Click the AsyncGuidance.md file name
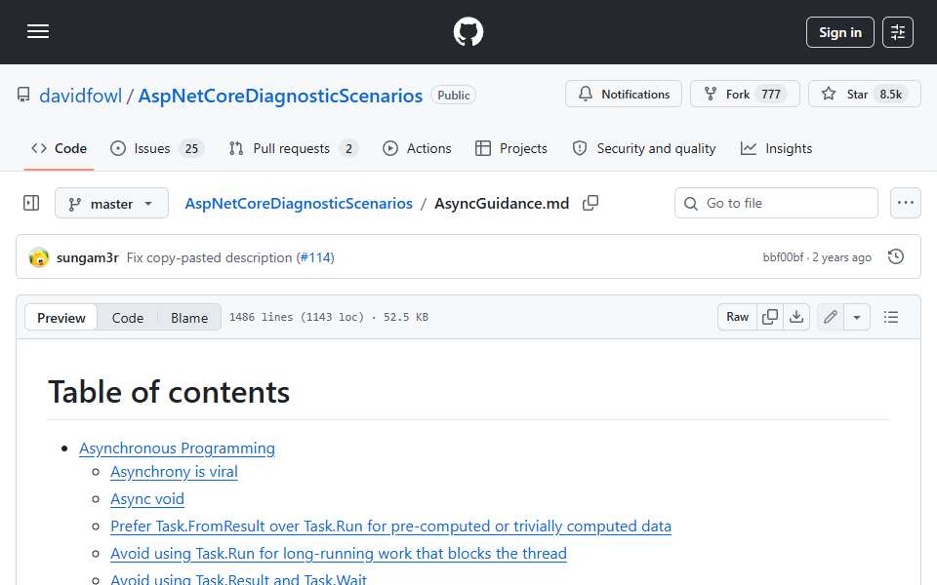The width and height of the screenshot is (937, 585). [x=502, y=204]
